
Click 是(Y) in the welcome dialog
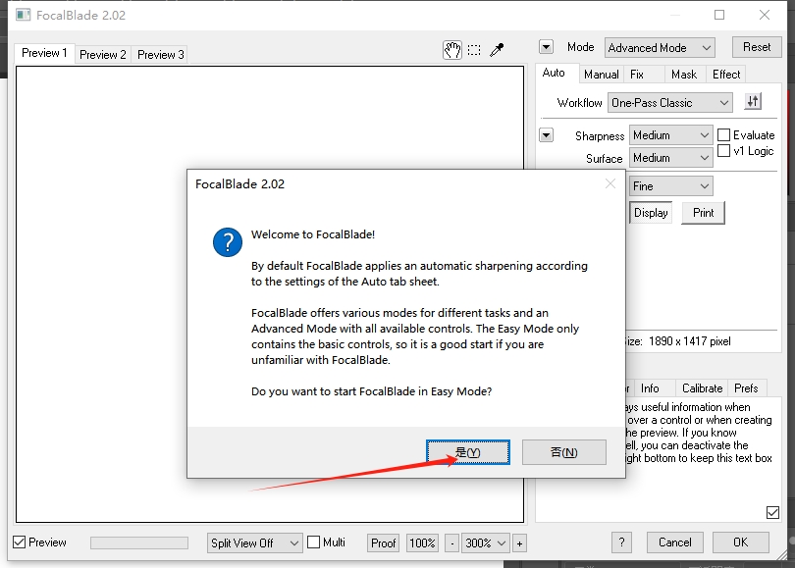click(x=468, y=452)
